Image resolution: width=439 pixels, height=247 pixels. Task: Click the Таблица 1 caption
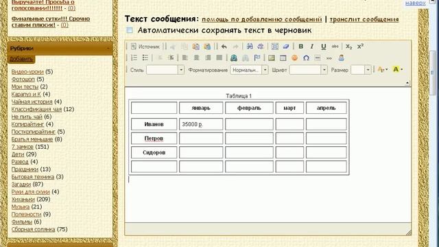tap(239, 96)
